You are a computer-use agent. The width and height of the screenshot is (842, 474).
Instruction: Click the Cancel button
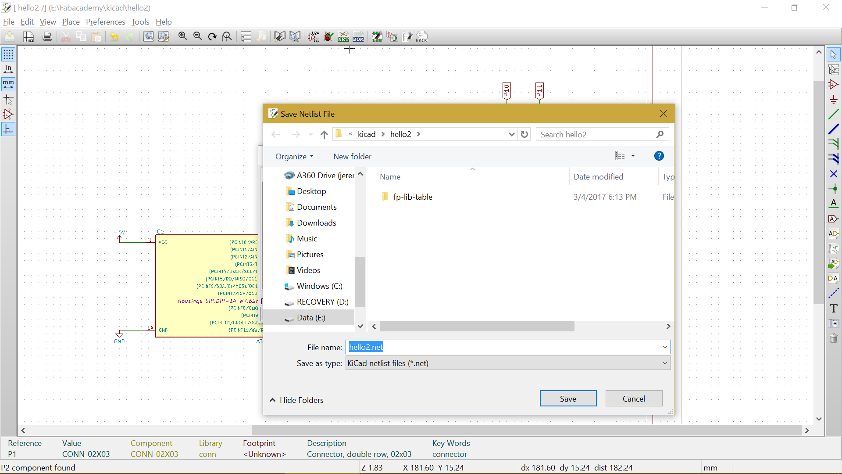634,399
